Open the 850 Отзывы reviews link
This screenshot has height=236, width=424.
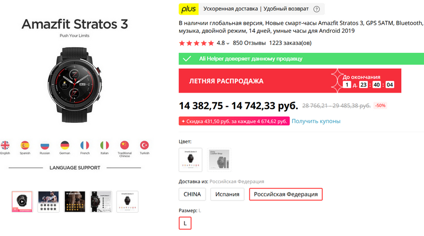249,43
